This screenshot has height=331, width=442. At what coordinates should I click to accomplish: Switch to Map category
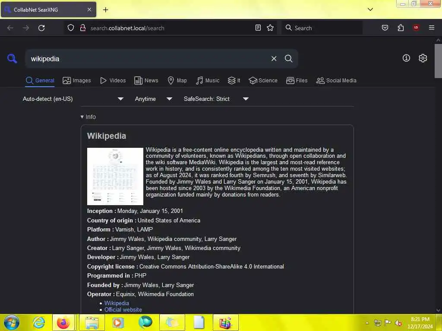[x=177, y=81]
